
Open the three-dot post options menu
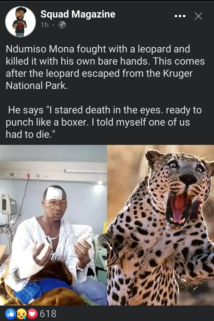[180, 16]
